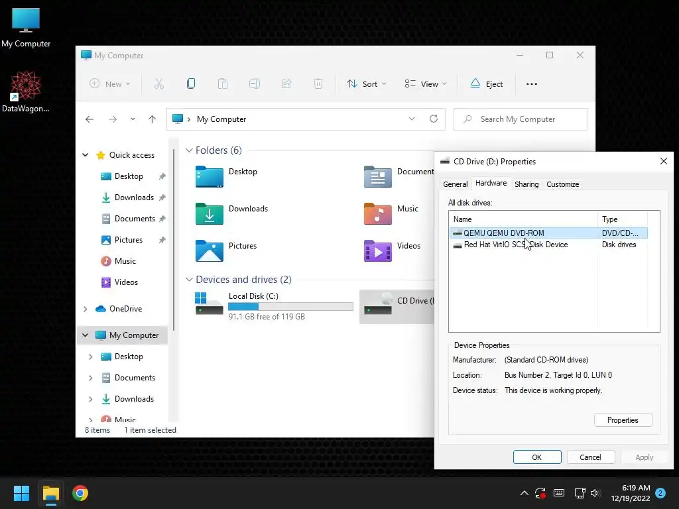Select OneDrive in the navigation pane
Image resolution: width=679 pixels, height=509 pixels.
pos(125,309)
